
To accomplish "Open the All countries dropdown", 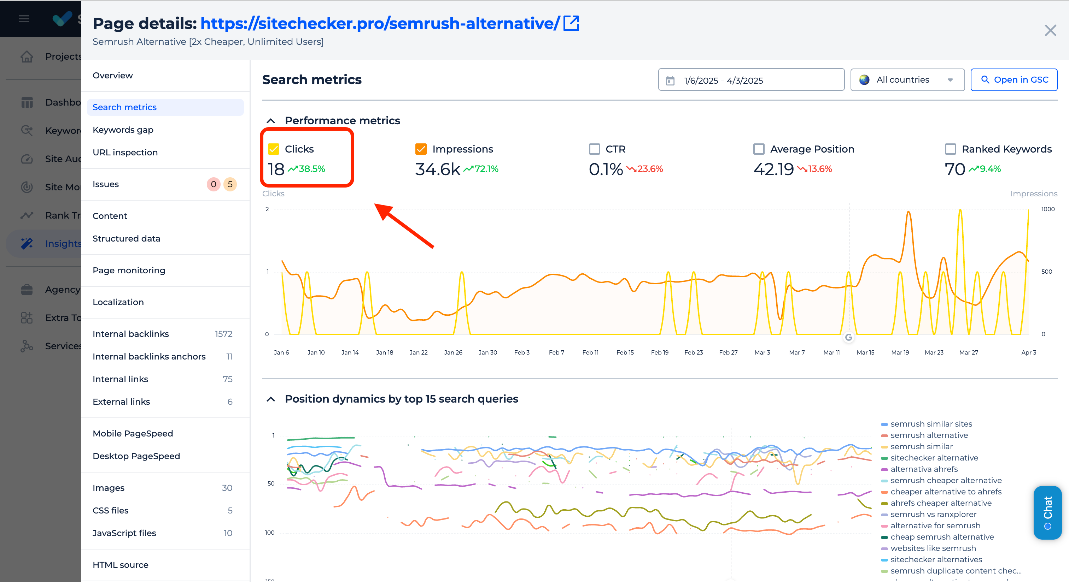I will coord(907,79).
